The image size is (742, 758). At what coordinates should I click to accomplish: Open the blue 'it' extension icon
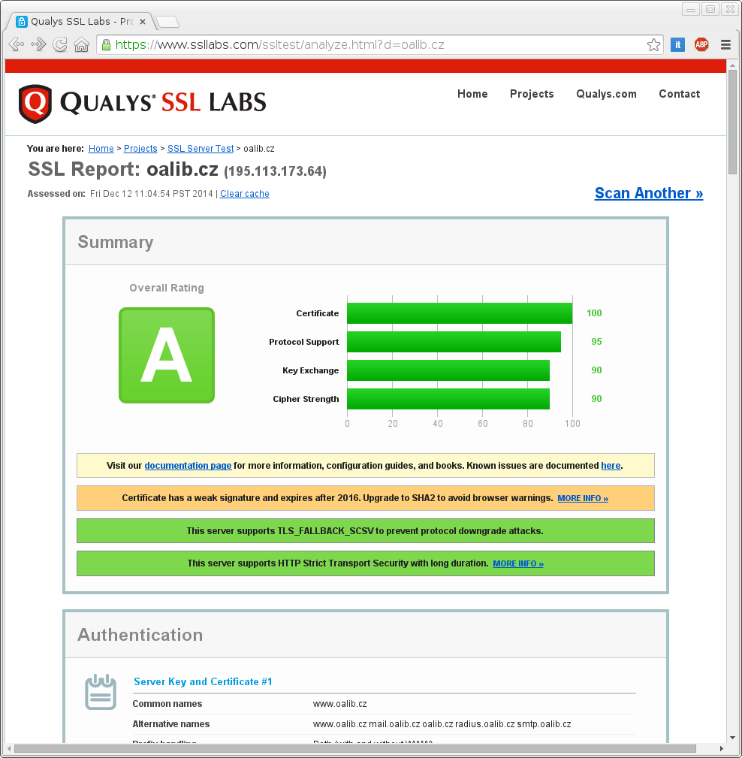pyautogui.click(x=677, y=45)
